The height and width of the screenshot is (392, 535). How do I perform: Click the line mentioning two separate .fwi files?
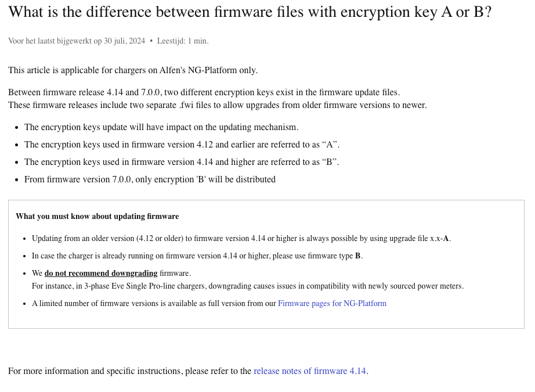(x=217, y=105)
